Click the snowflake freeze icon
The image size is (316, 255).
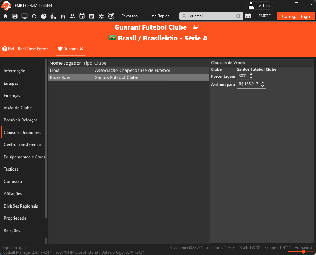[x=101, y=16]
